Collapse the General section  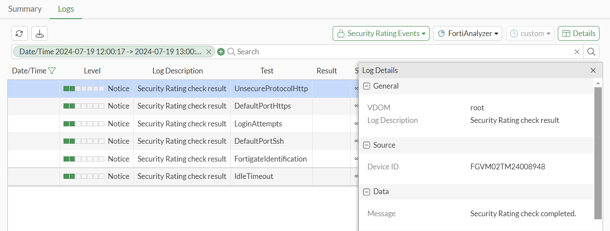tap(367, 86)
